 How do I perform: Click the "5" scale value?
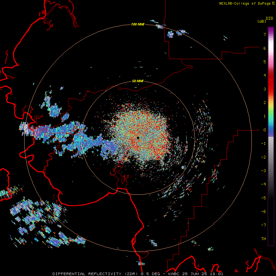(265, 62)
